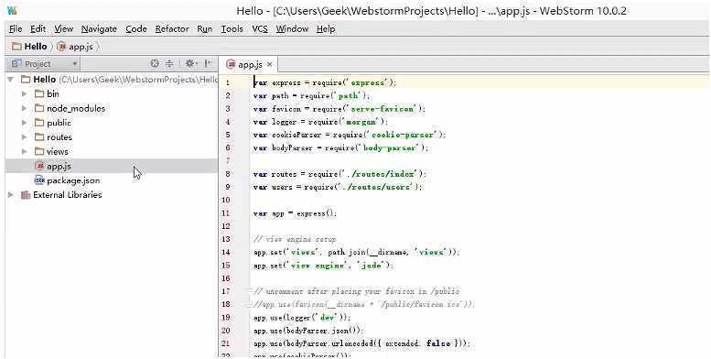
Task: Click 'jade' string on line 15
Action: (372, 266)
